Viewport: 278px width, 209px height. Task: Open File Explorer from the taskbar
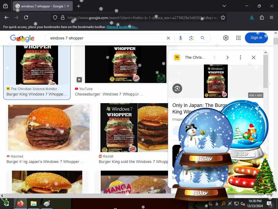click(x=33, y=204)
